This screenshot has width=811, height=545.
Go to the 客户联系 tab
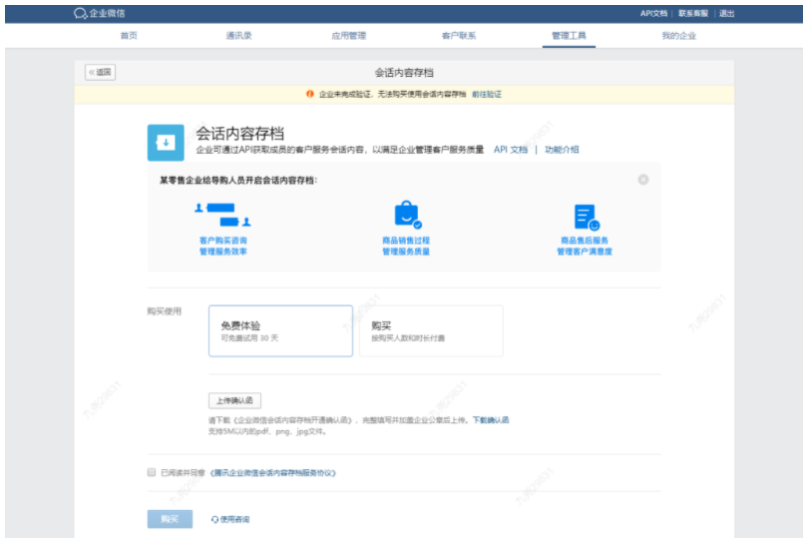[x=458, y=36]
